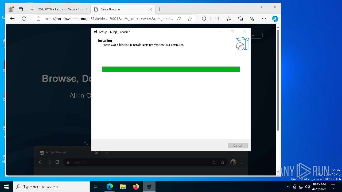Click Edge profile avatar icon

[x=11, y=9]
